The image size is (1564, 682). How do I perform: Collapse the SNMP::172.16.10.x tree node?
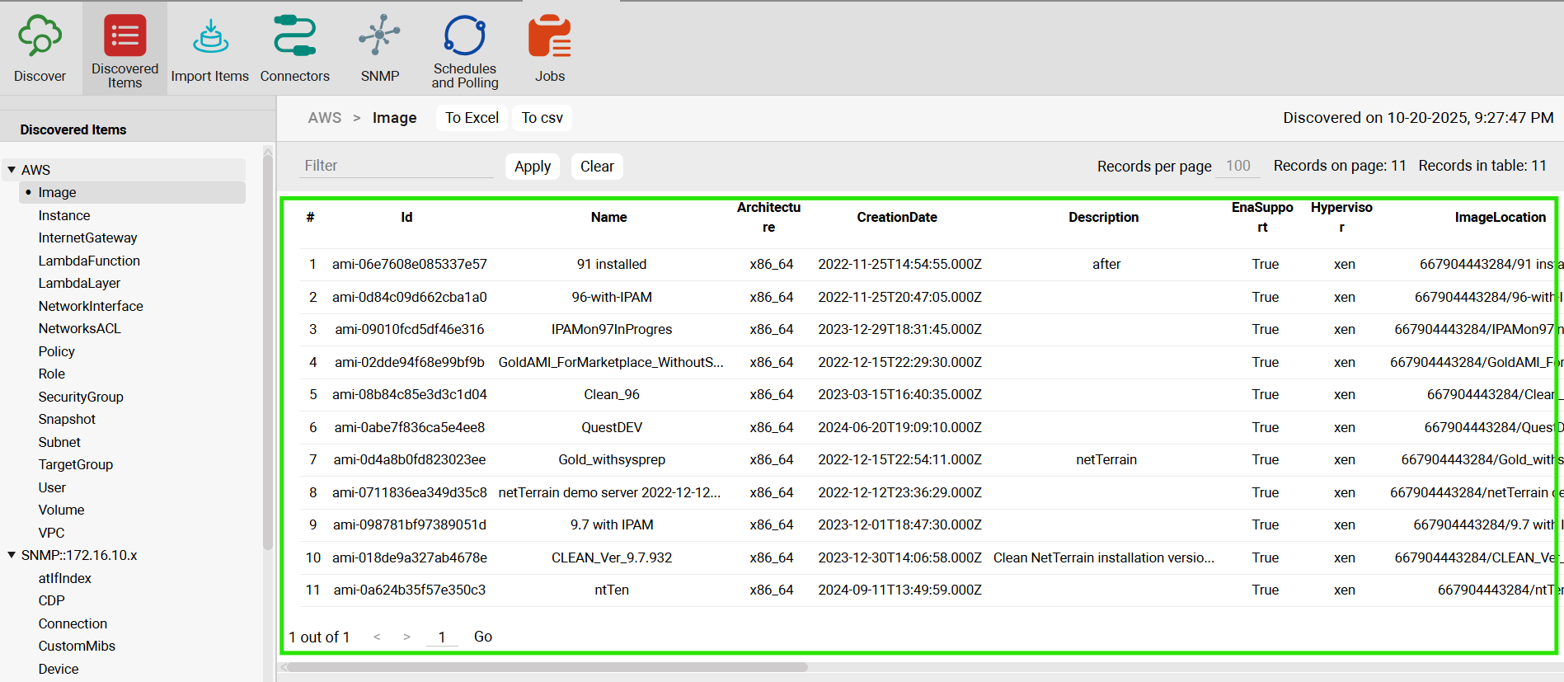[12, 555]
